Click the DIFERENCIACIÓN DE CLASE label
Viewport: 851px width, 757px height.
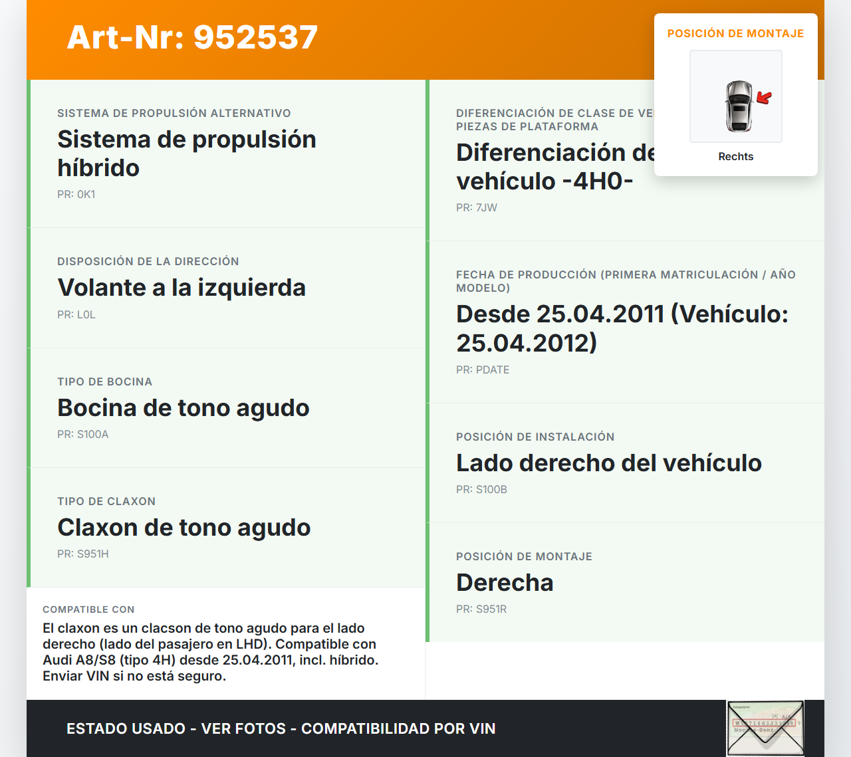[555, 120]
